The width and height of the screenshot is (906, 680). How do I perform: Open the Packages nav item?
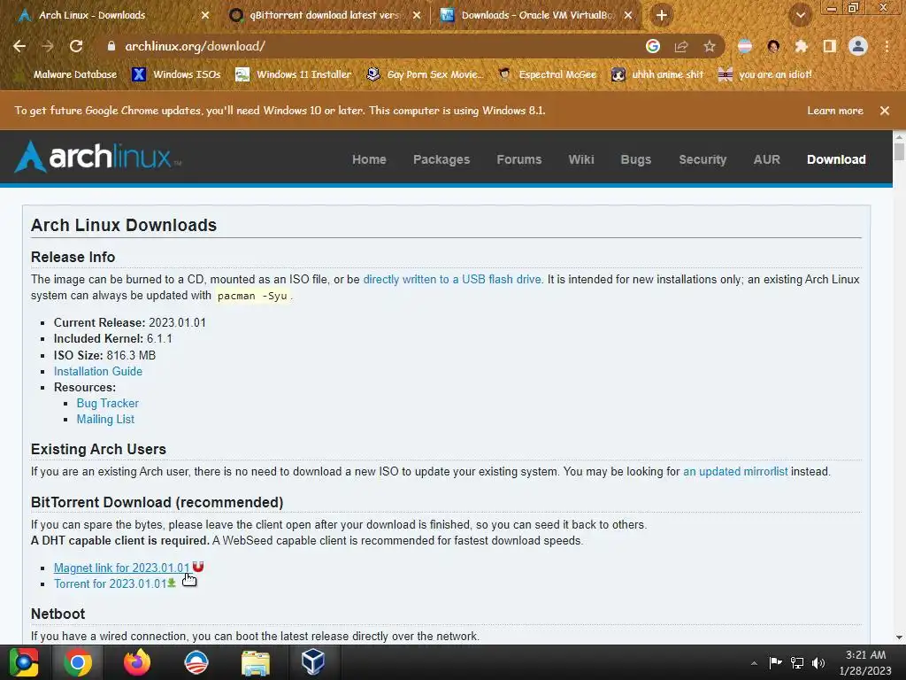pyautogui.click(x=441, y=159)
